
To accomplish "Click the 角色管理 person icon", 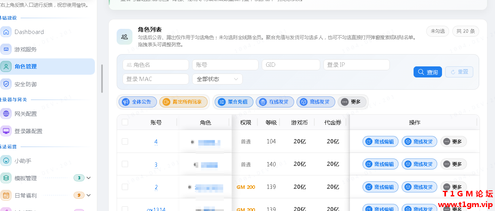I will (x=6, y=66).
